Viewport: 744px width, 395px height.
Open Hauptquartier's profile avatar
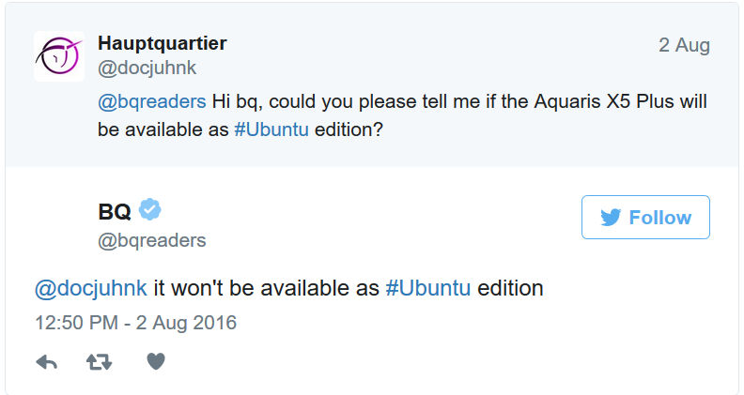click(x=59, y=56)
